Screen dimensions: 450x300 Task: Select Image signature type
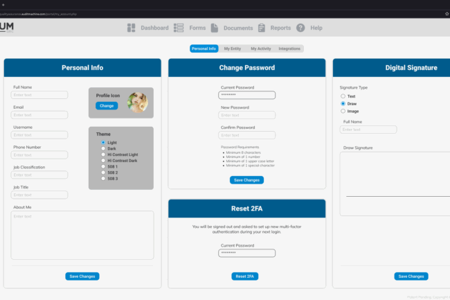coord(343,111)
